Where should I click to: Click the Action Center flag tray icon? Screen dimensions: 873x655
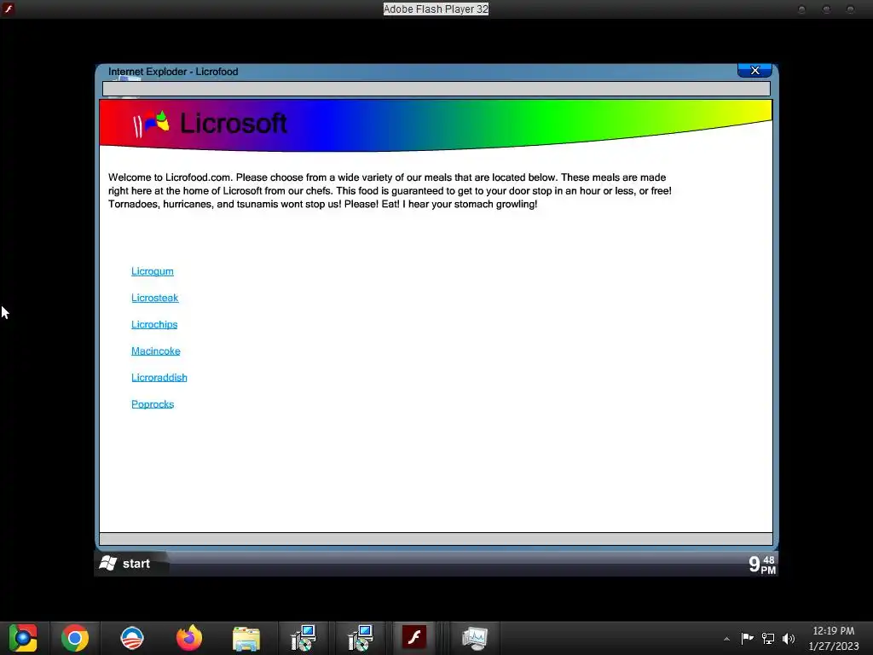tap(747, 638)
